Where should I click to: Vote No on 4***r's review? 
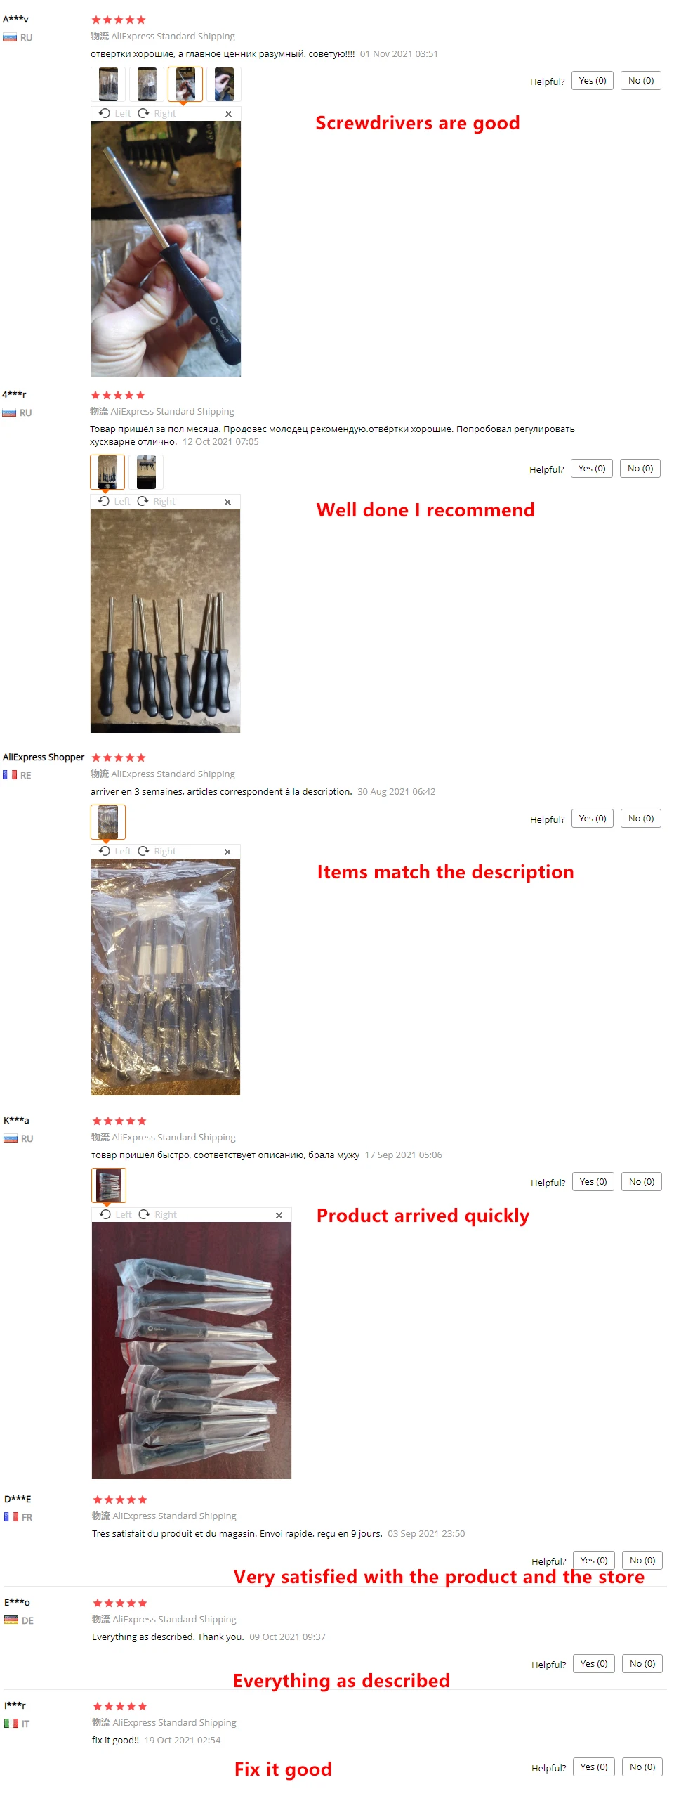point(640,469)
